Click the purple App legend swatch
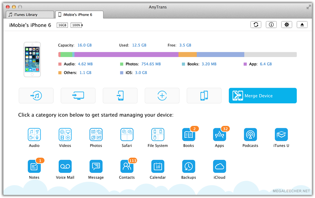Image resolution: width=315 pixels, height=198 pixels. (x=245, y=64)
